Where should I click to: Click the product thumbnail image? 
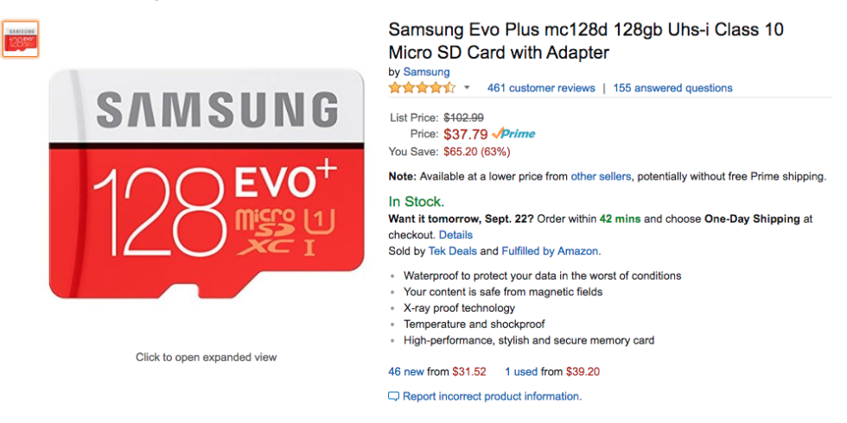pos(21,40)
